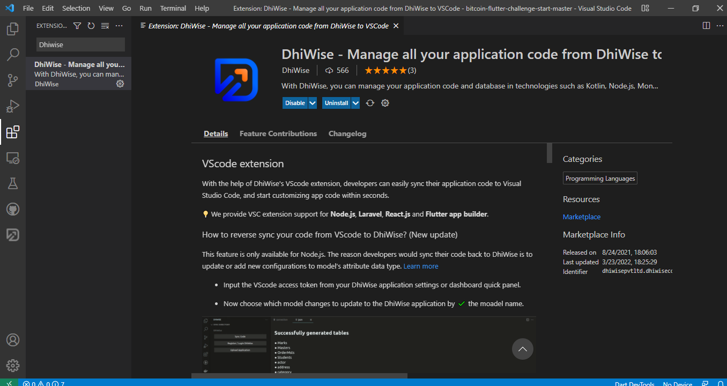The height and width of the screenshot is (386, 727).
Task: Open the View menu
Action: [106, 9]
